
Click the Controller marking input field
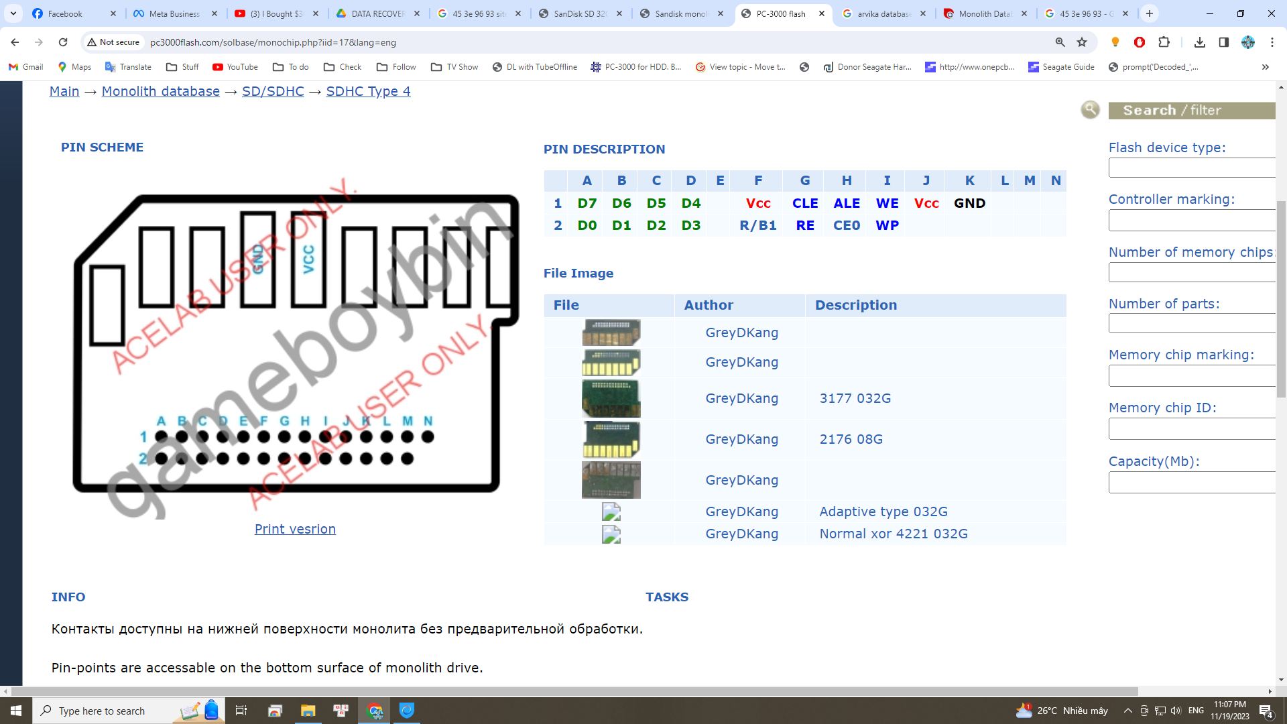pos(1192,220)
